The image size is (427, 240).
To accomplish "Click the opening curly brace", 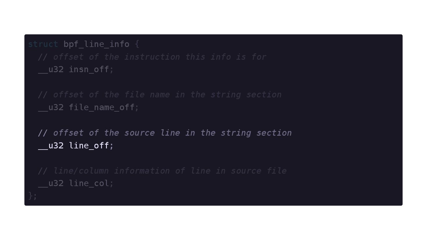I will click(x=137, y=44).
